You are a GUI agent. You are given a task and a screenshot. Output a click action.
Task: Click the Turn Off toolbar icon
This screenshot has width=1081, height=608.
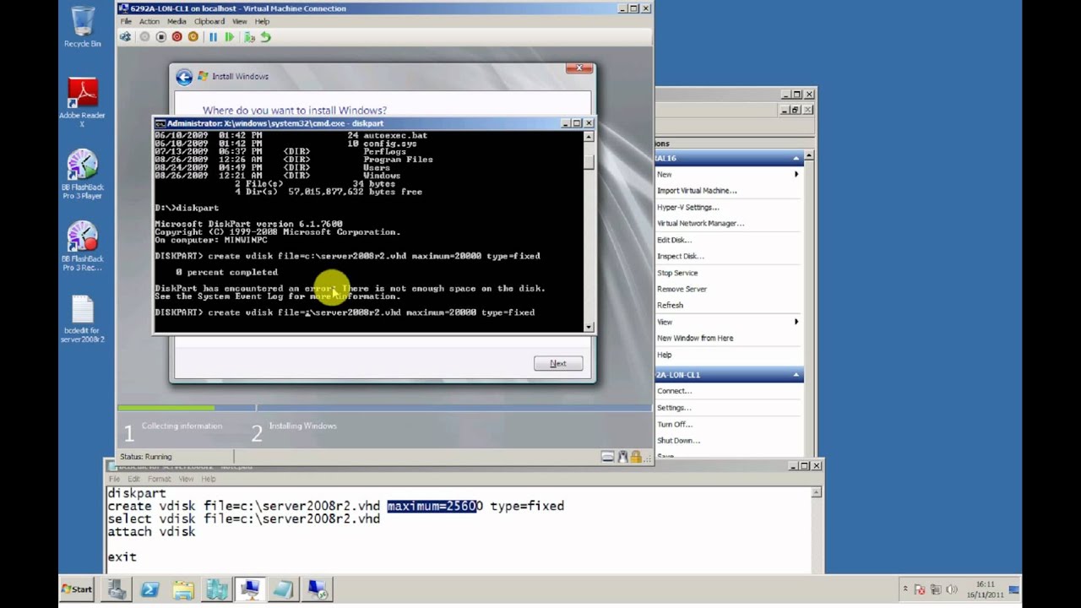click(x=160, y=37)
